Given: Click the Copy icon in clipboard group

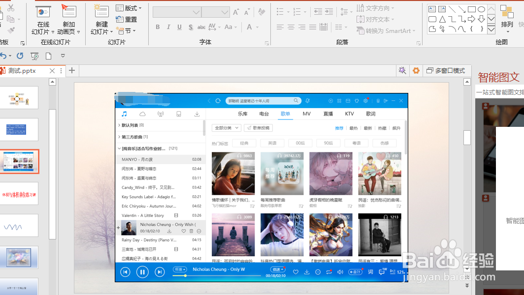Looking at the screenshot, I should pos(10,19).
